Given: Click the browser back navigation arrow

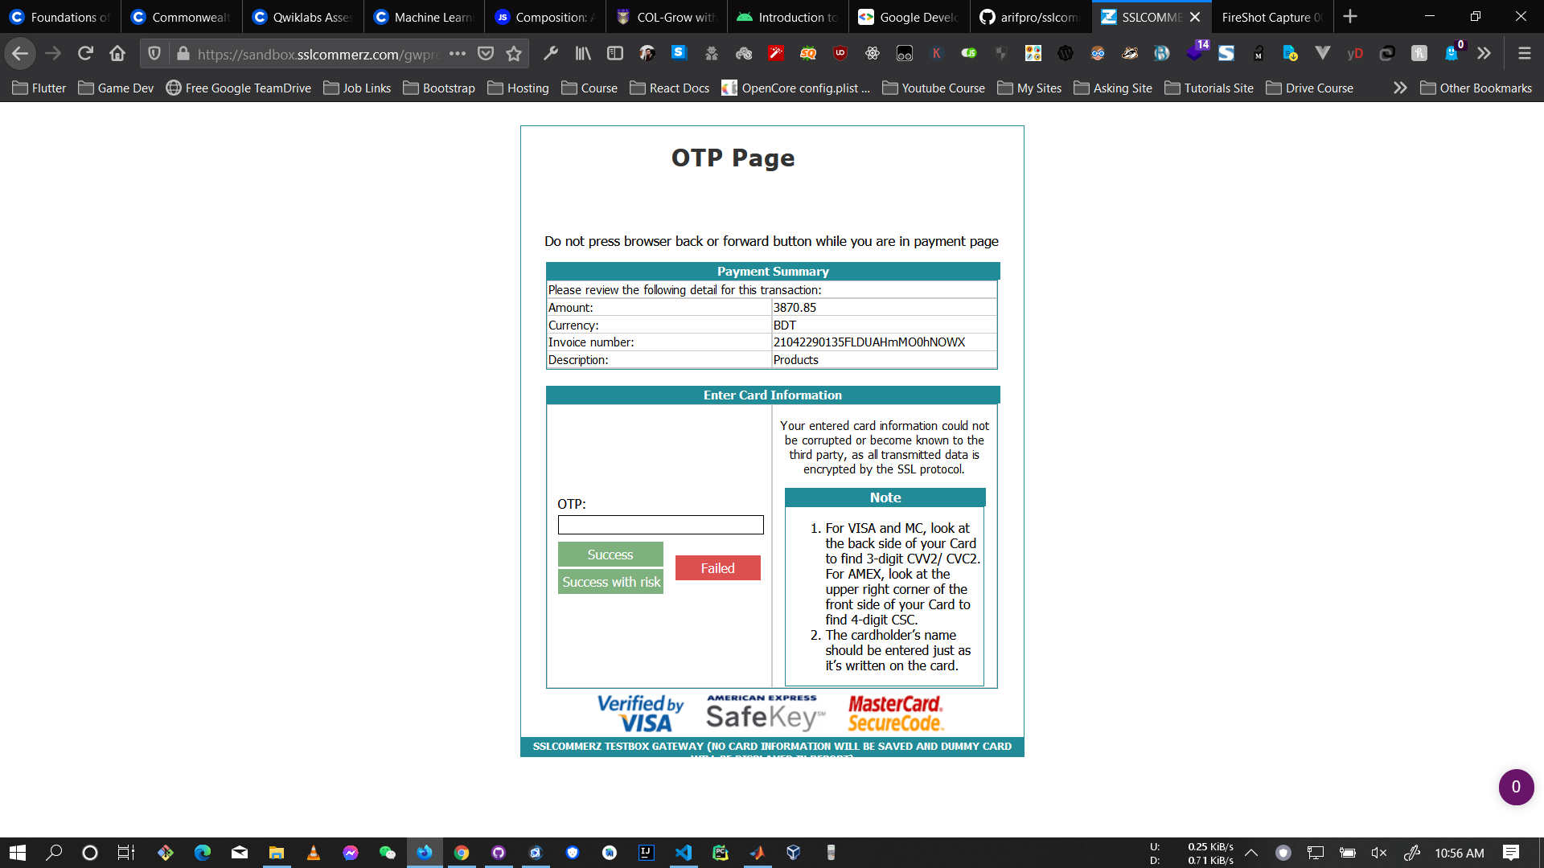Looking at the screenshot, I should (x=19, y=54).
